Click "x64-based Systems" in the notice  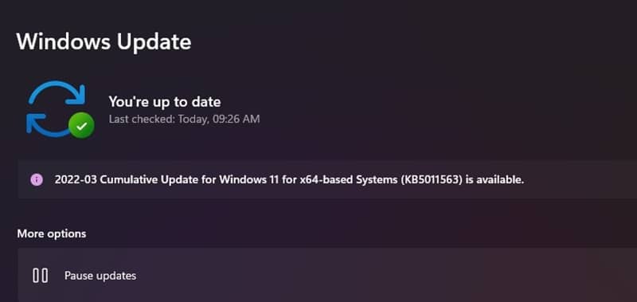348,179
